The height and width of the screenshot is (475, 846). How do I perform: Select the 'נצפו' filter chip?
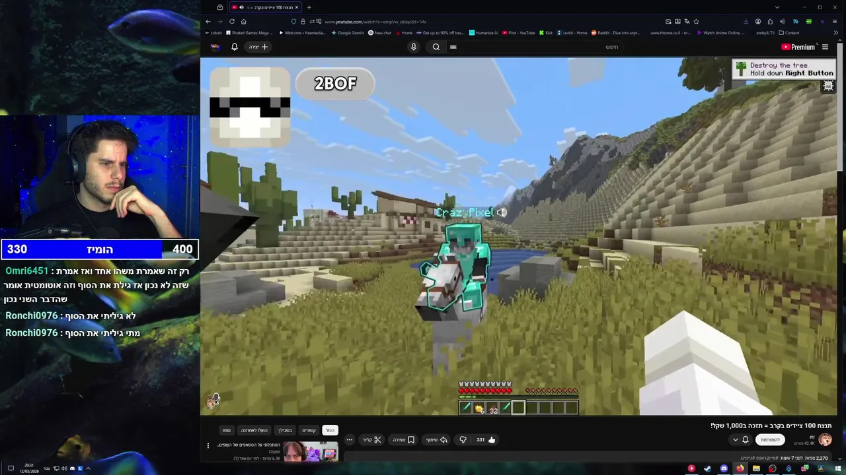pos(227,430)
